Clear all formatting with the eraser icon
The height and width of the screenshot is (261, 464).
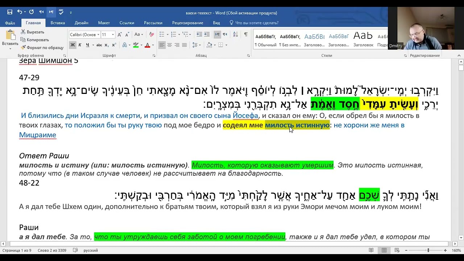coord(152,34)
